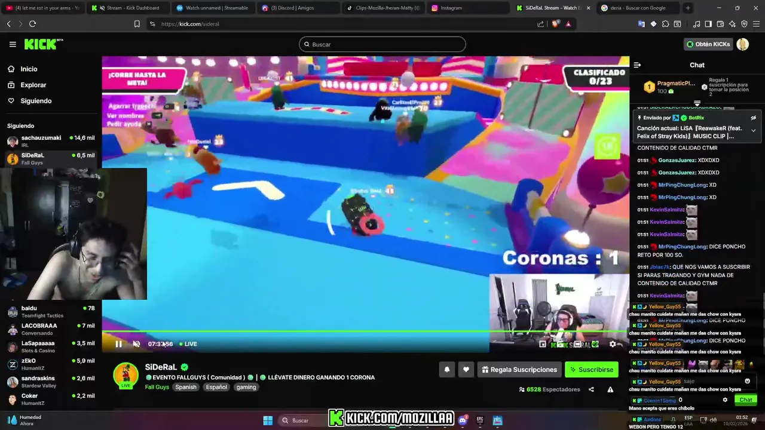Open chat settings gear

point(725,400)
